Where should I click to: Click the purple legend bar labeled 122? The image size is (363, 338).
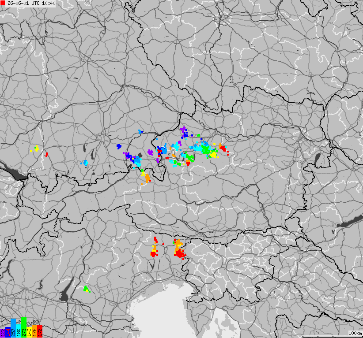click(x=3, y=333)
